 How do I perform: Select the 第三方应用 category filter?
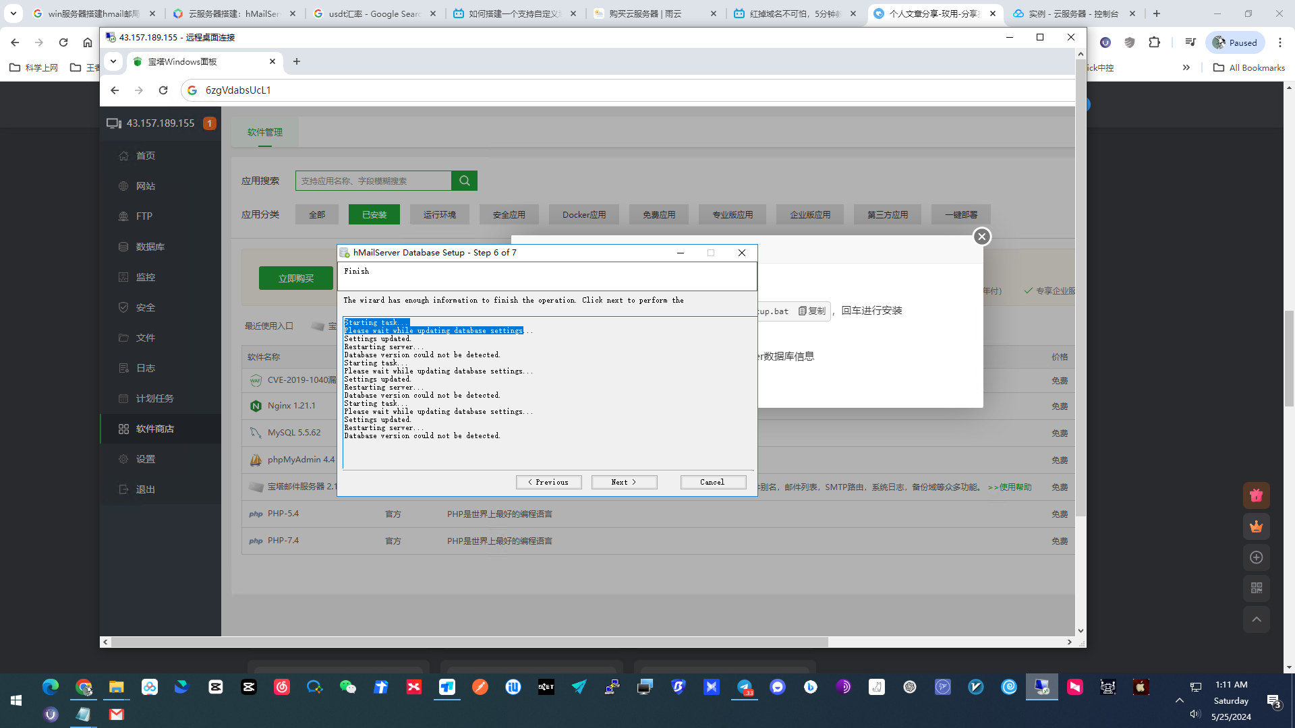(x=888, y=214)
